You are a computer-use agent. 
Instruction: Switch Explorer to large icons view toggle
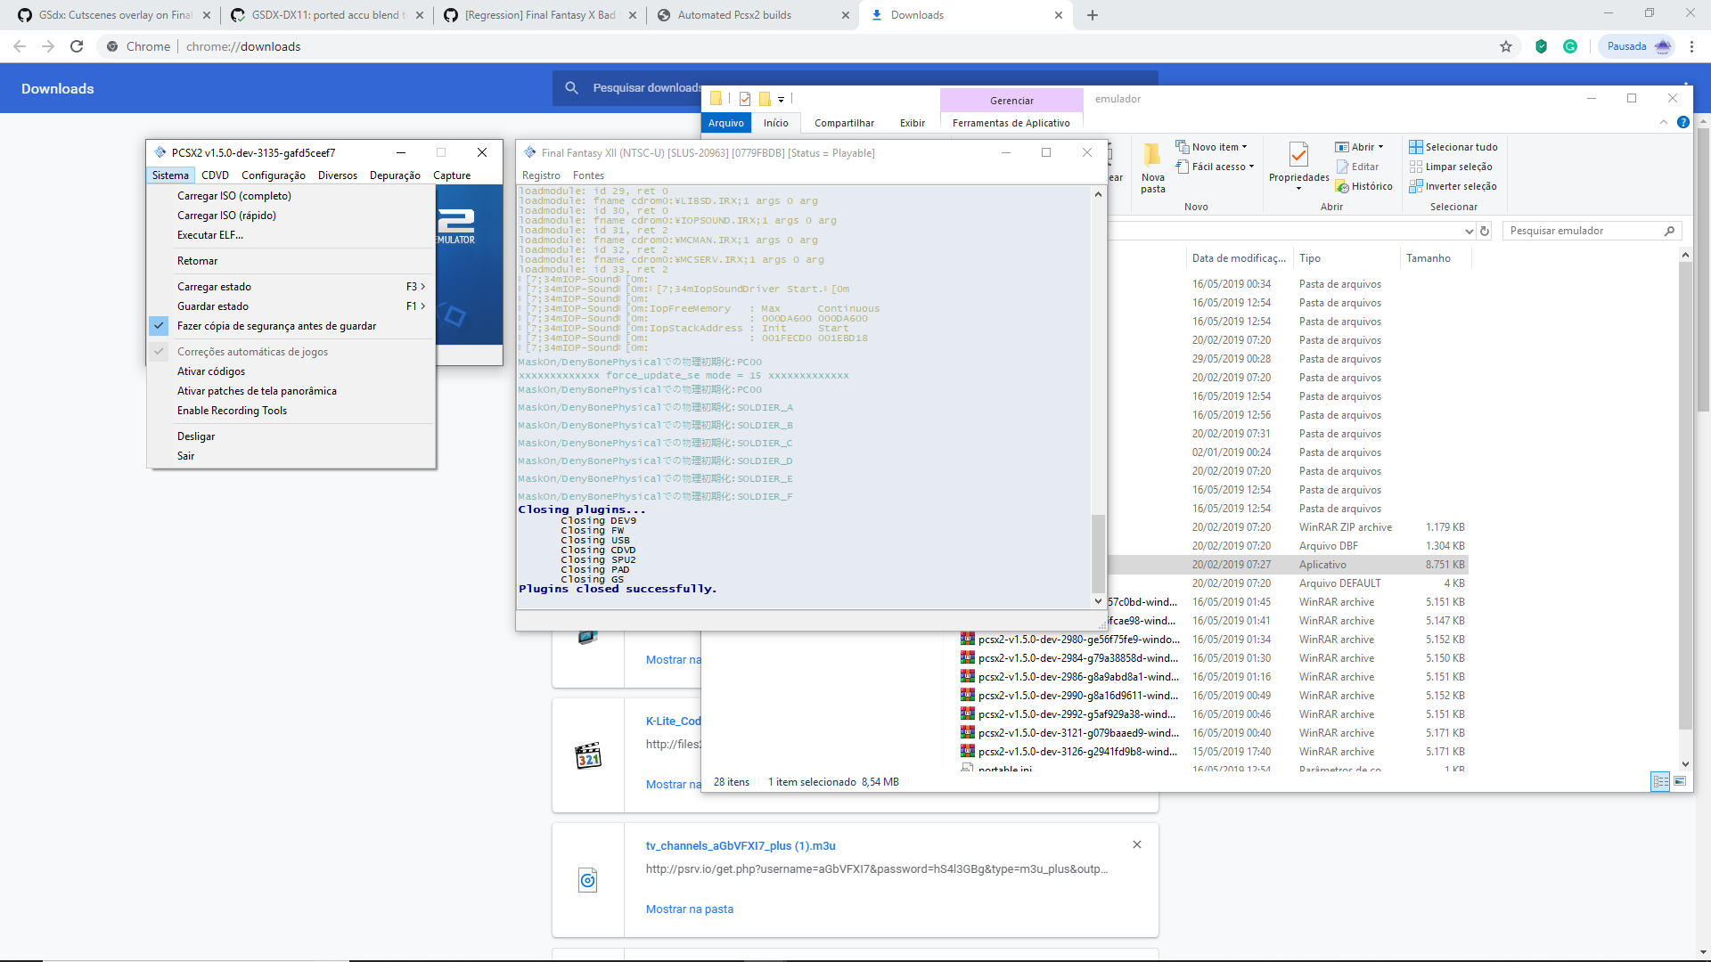pos(1680,781)
